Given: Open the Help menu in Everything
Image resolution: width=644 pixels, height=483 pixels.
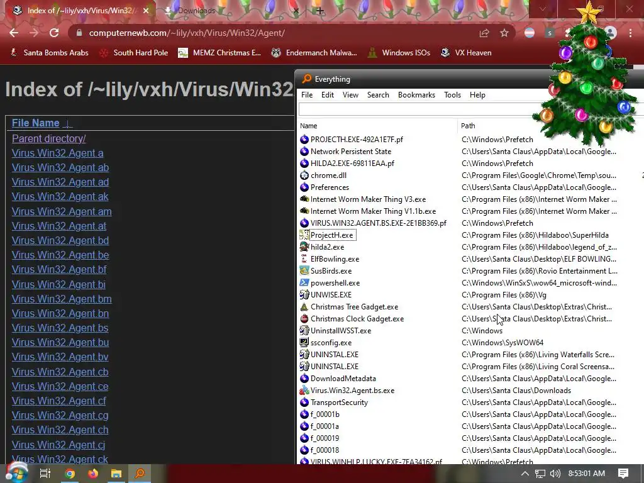Looking at the screenshot, I should pyautogui.click(x=477, y=95).
